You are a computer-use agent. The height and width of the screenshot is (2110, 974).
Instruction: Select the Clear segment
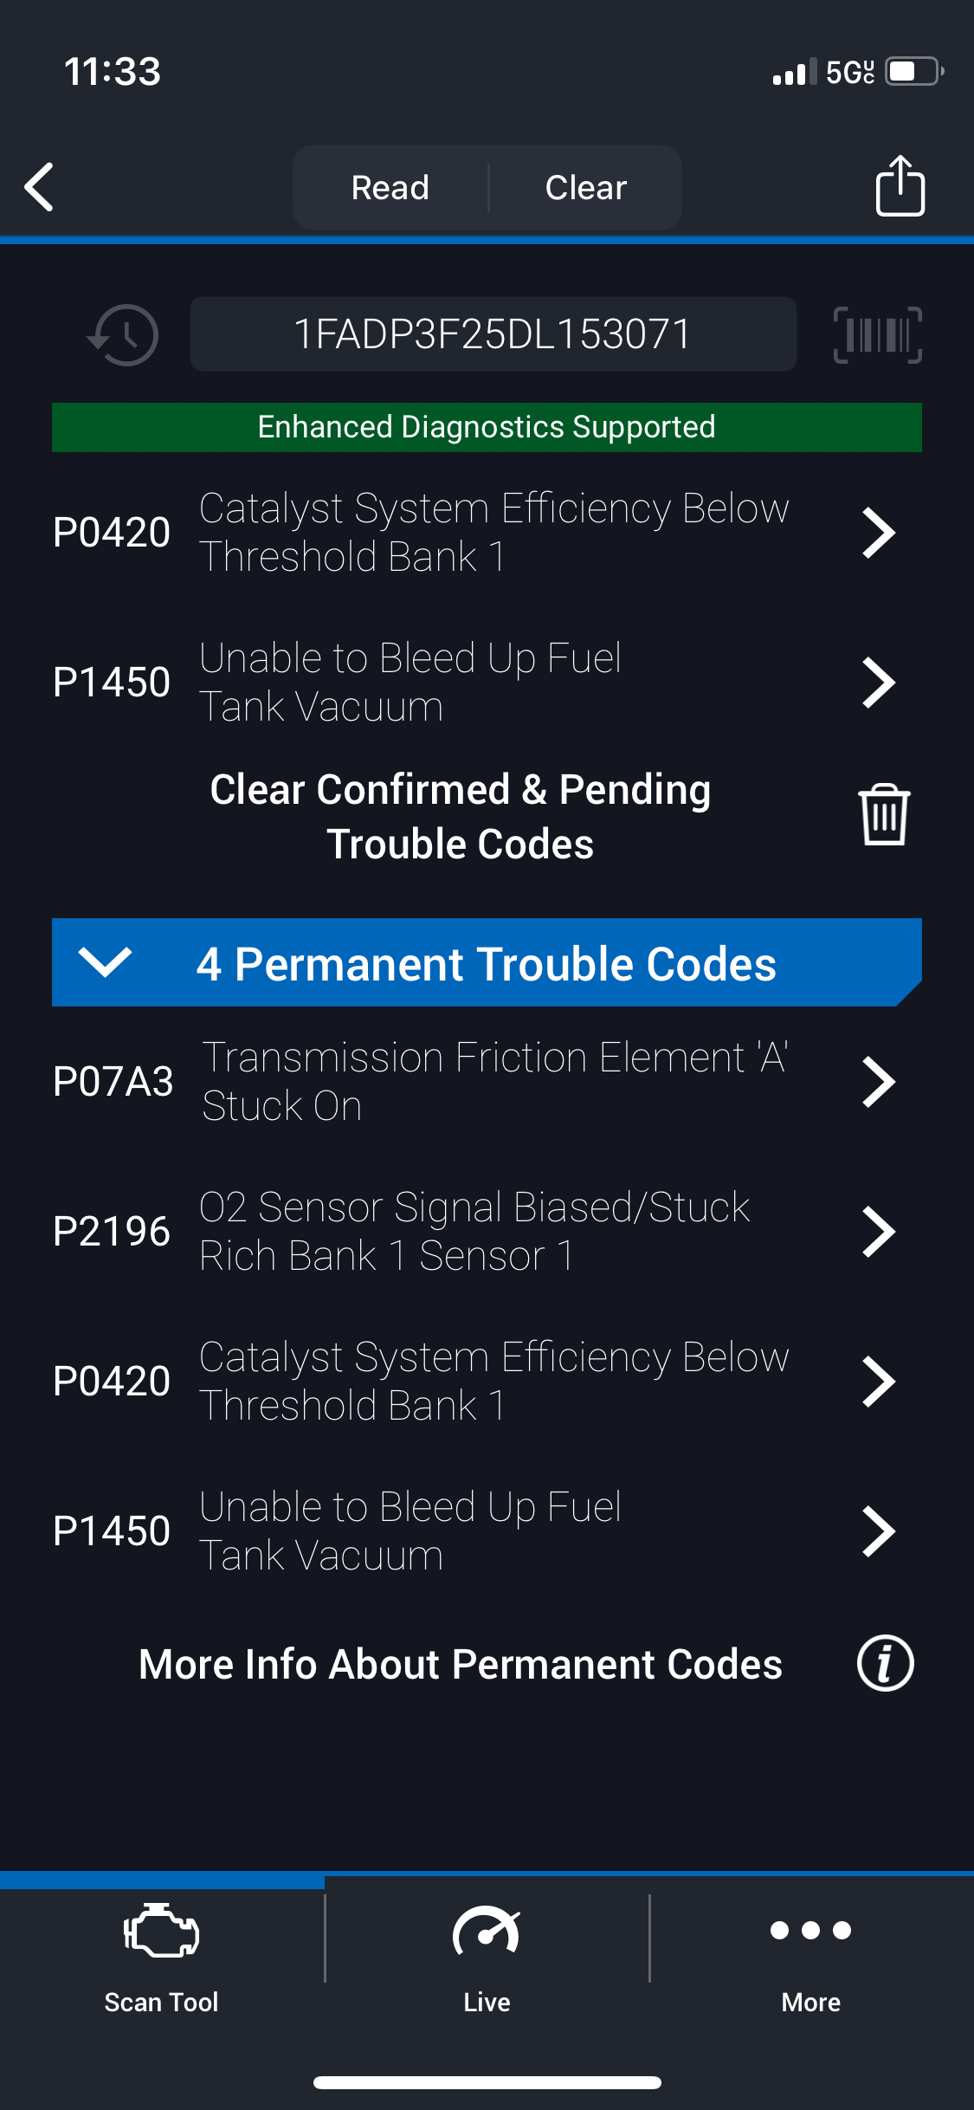[x=586, y=187]
